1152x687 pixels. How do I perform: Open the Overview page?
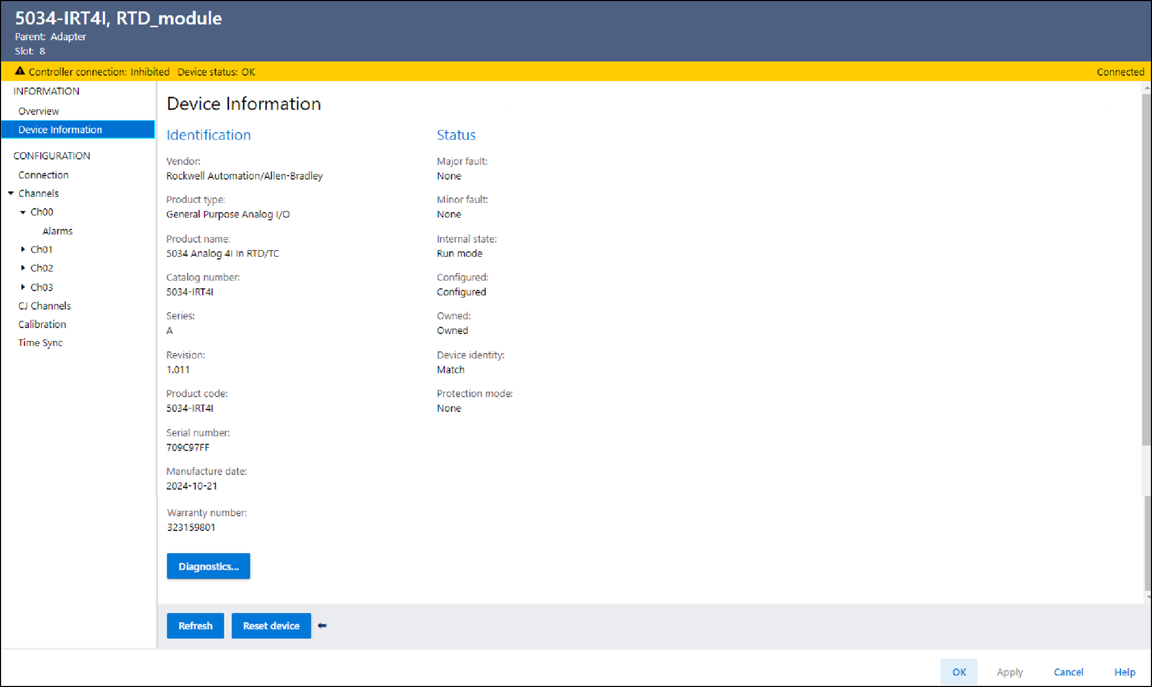[38, 111]
